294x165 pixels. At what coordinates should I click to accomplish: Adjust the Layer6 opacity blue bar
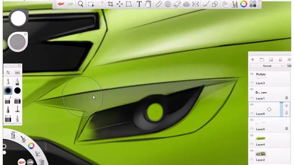(281, 110)
